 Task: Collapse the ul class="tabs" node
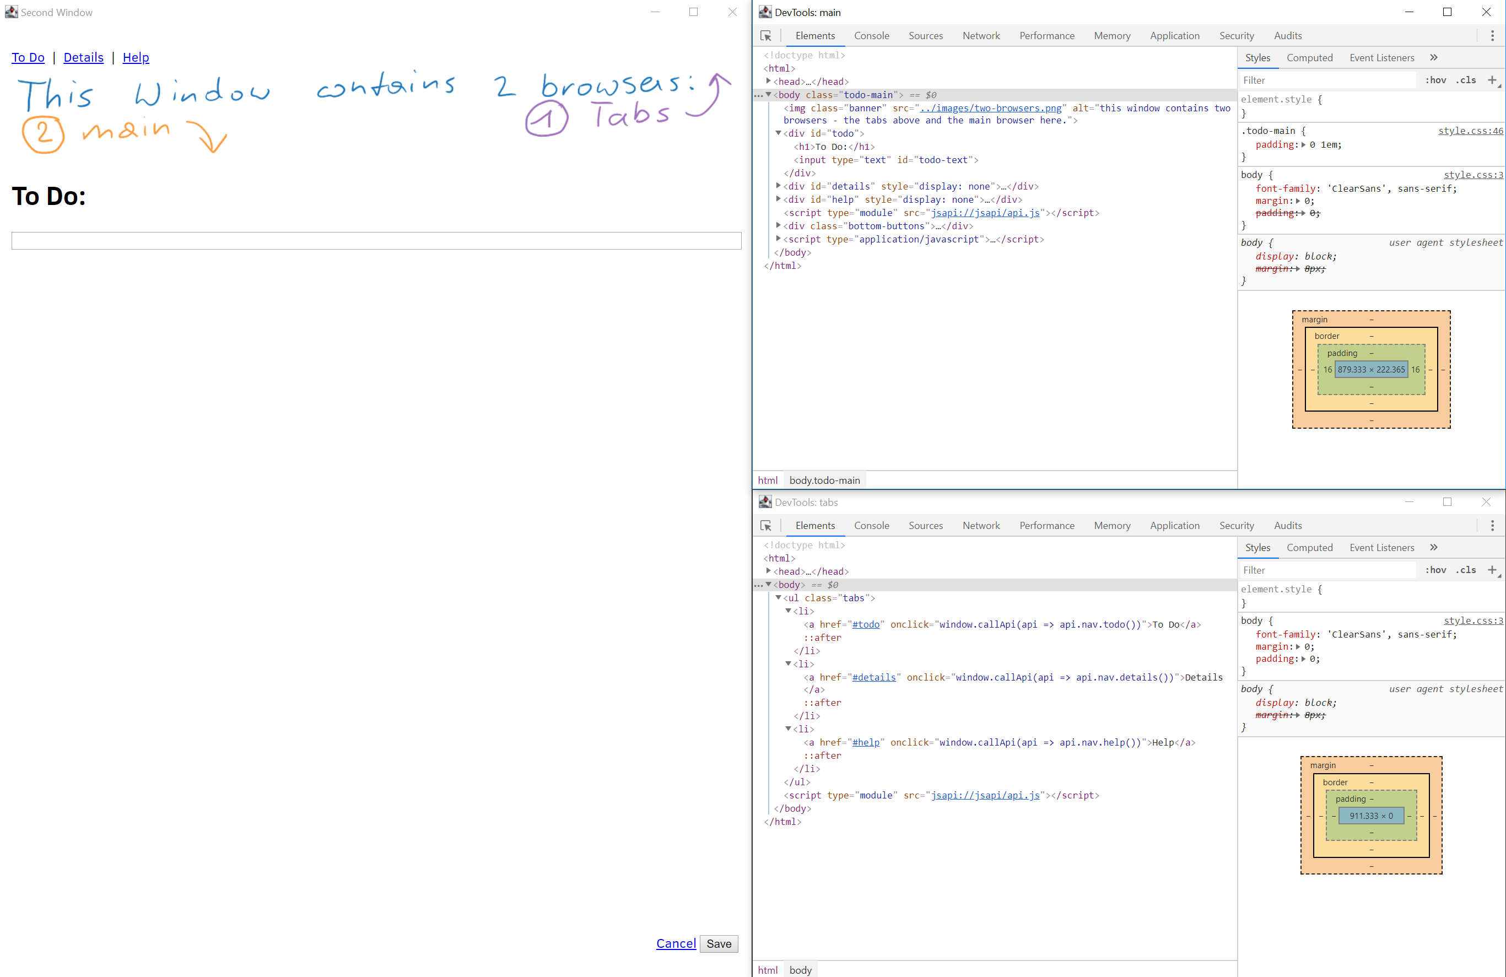click(x=778, y=597)
